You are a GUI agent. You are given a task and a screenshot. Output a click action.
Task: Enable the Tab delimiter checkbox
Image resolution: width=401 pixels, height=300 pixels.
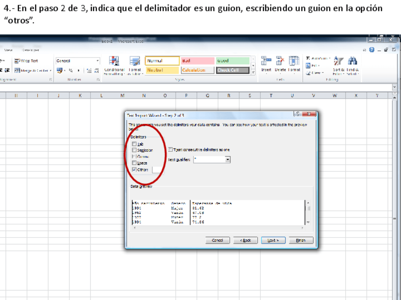point(135,144)
